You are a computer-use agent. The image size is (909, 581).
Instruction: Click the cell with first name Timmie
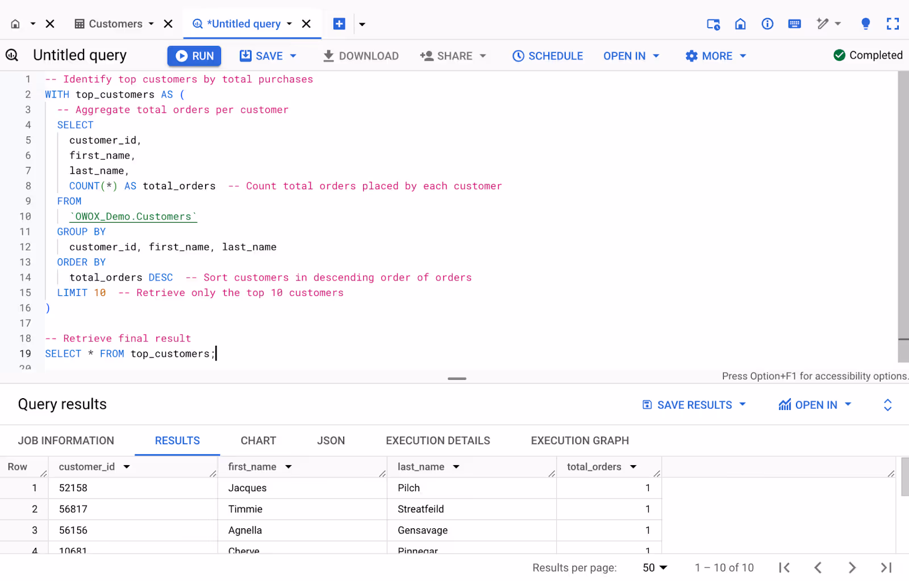pos(302,509)
